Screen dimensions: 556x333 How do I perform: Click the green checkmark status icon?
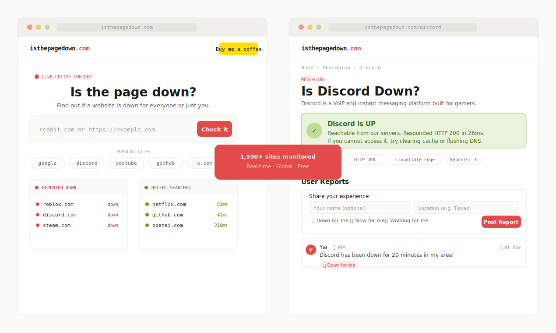[x=314, y=131]
